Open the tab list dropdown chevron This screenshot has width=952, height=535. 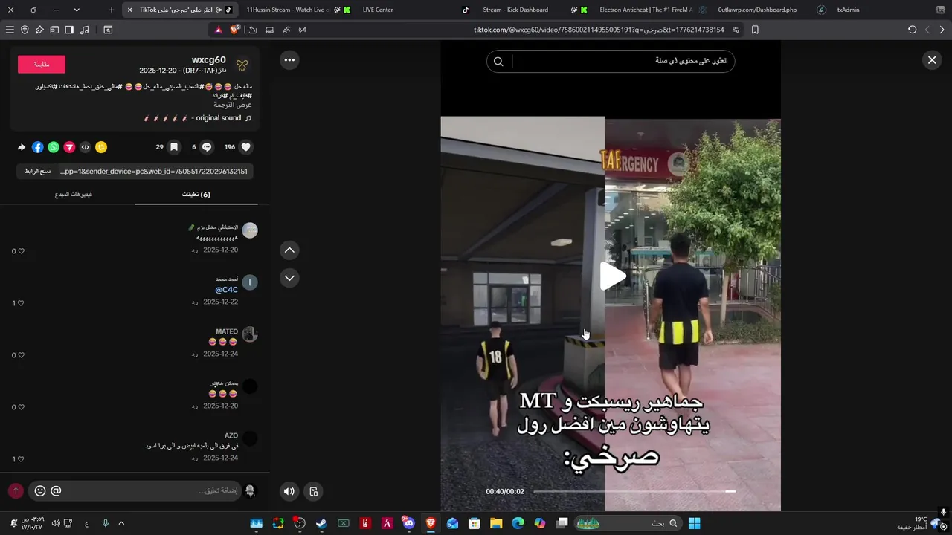click(x=77, y=10)
